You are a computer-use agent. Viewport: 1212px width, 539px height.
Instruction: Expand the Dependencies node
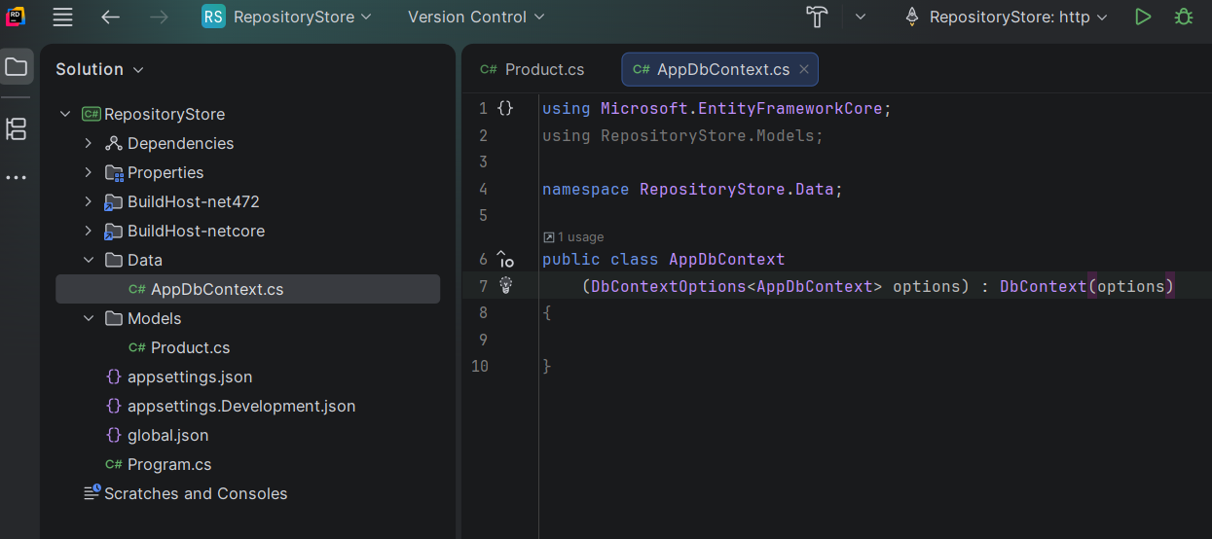(89, 143)
